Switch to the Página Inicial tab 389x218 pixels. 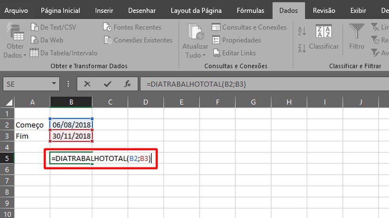pyautogui.click(x=60, y=11)
